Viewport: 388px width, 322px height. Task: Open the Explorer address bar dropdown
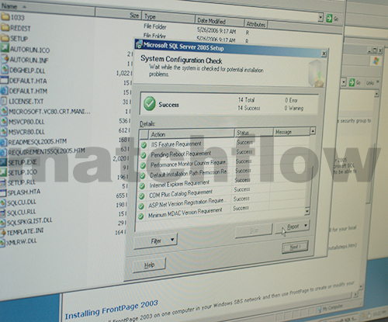click(x=320, y=17)
